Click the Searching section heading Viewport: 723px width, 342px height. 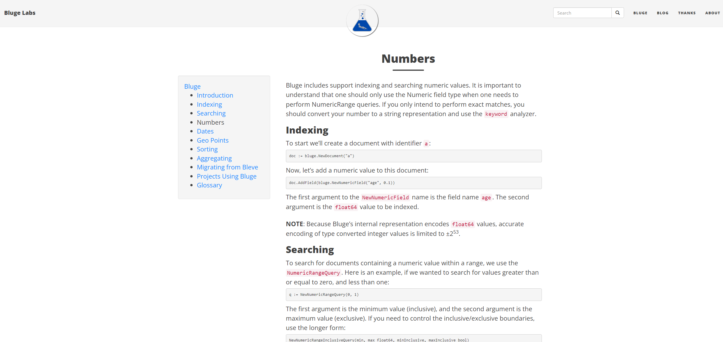coord(310,250)
